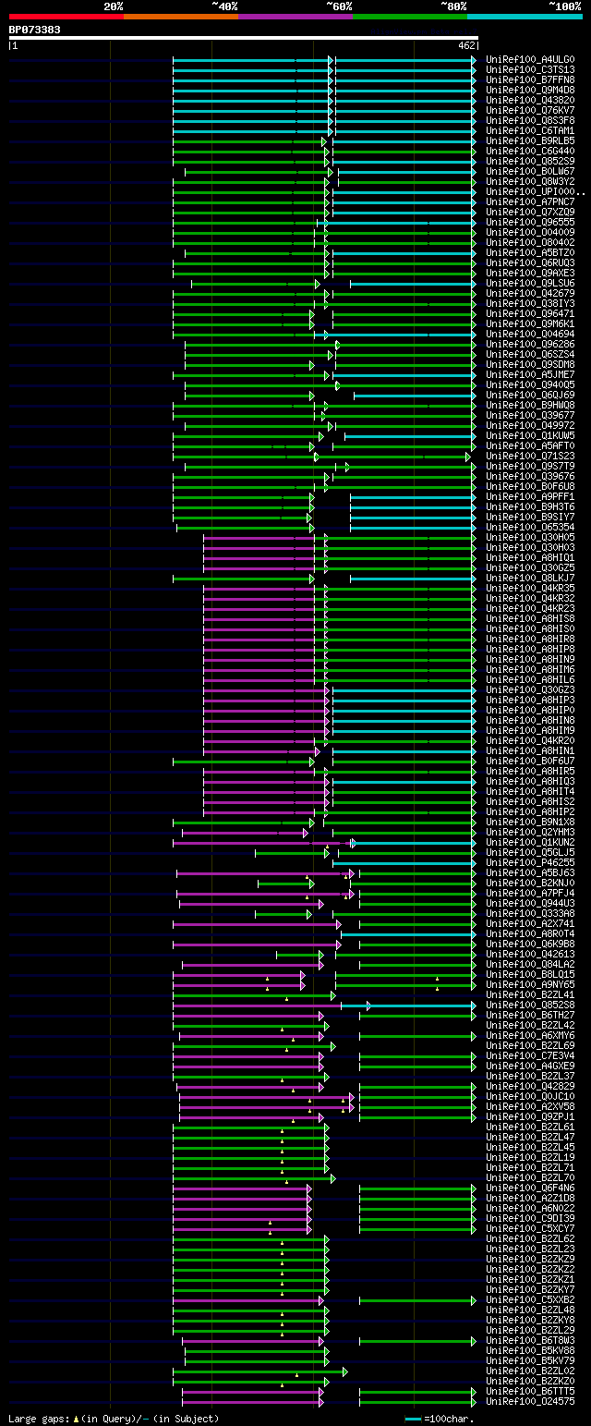Open hit UniRef100_C3TS13

pos(530,69)
